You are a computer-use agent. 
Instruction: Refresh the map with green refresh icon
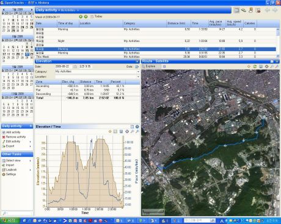[x=255, y=66]
